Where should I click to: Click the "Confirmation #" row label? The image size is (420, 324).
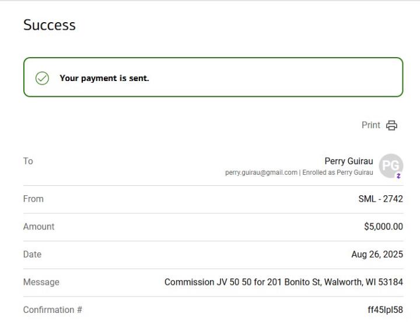pos(52,310)
